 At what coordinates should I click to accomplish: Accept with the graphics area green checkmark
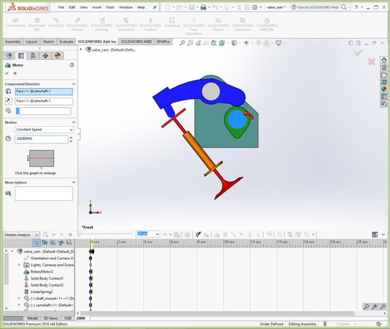[358, 52]
